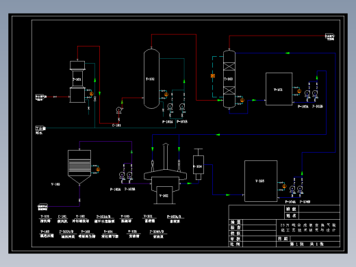Select the P-102B pump symbol
This screenshot has width=356, height=267.
tap(315, 93)
